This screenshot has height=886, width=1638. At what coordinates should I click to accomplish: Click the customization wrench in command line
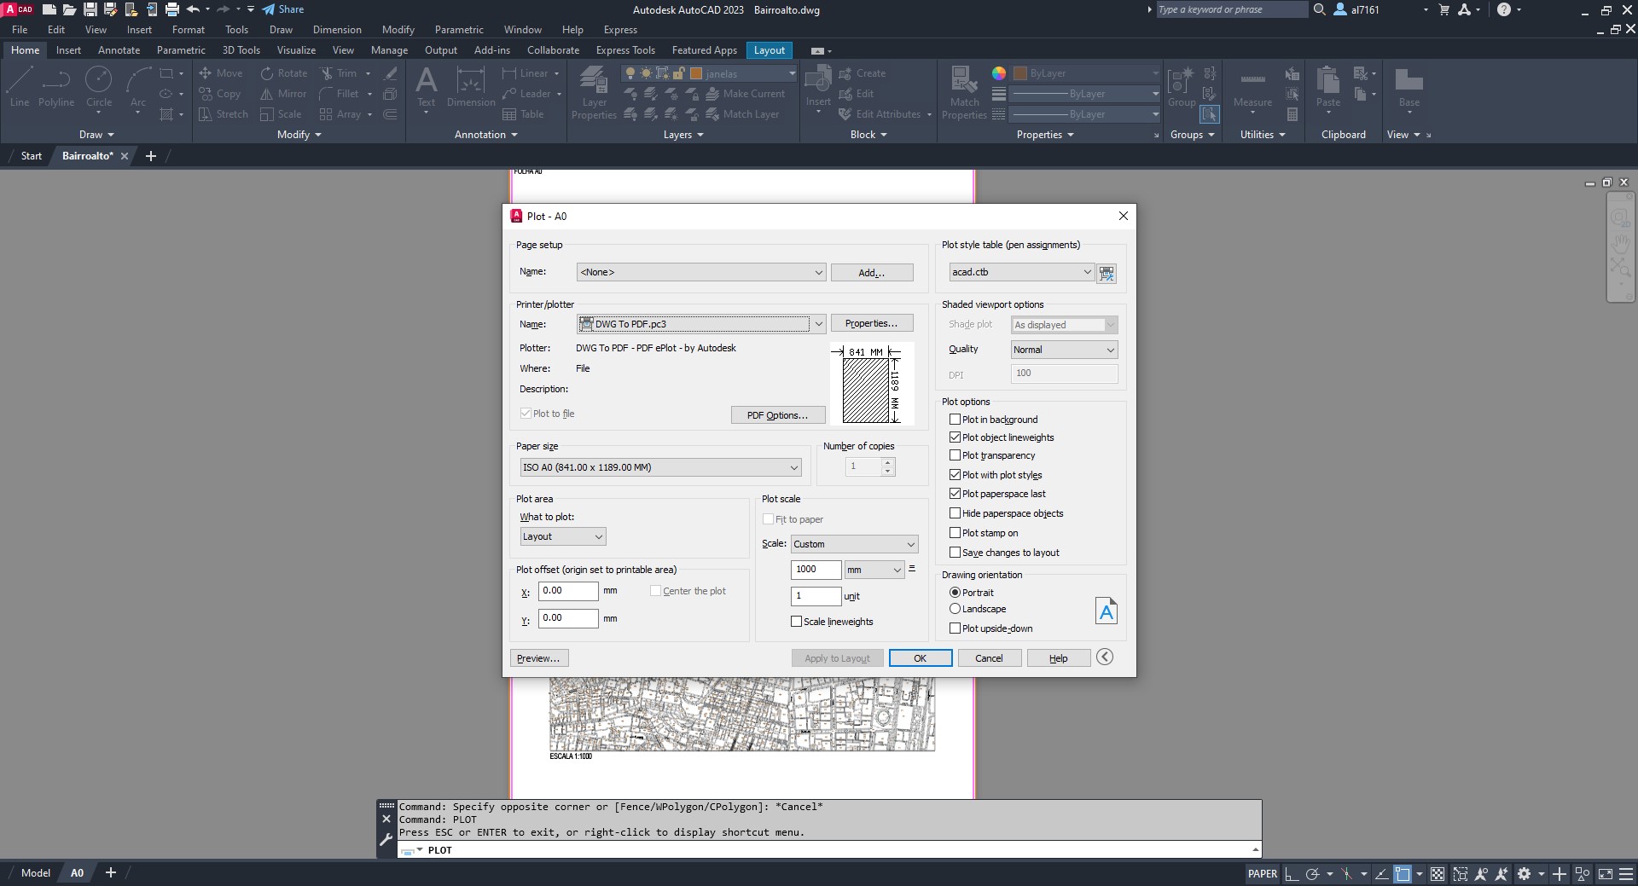(386, 839)
